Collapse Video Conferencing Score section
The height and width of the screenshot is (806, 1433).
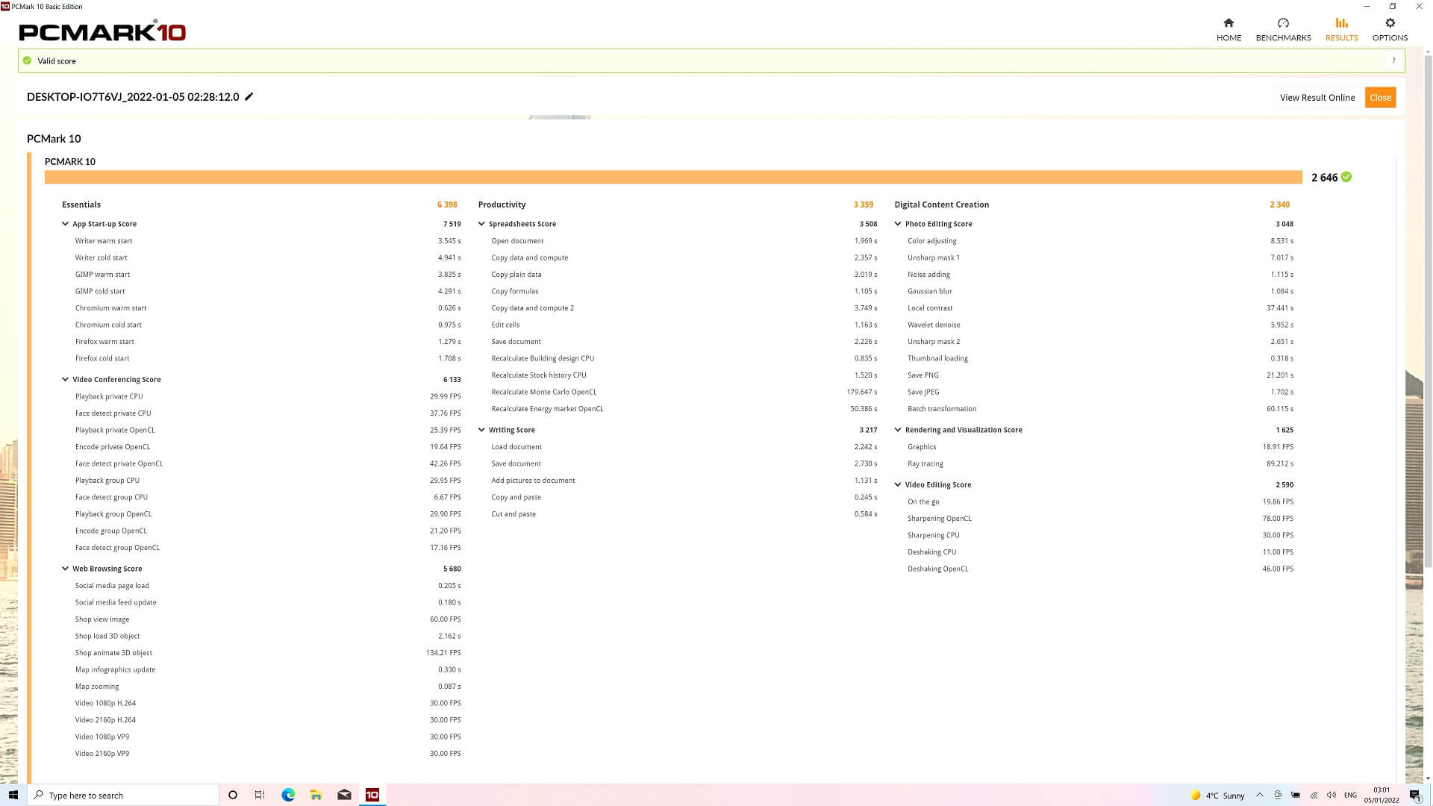66,379
